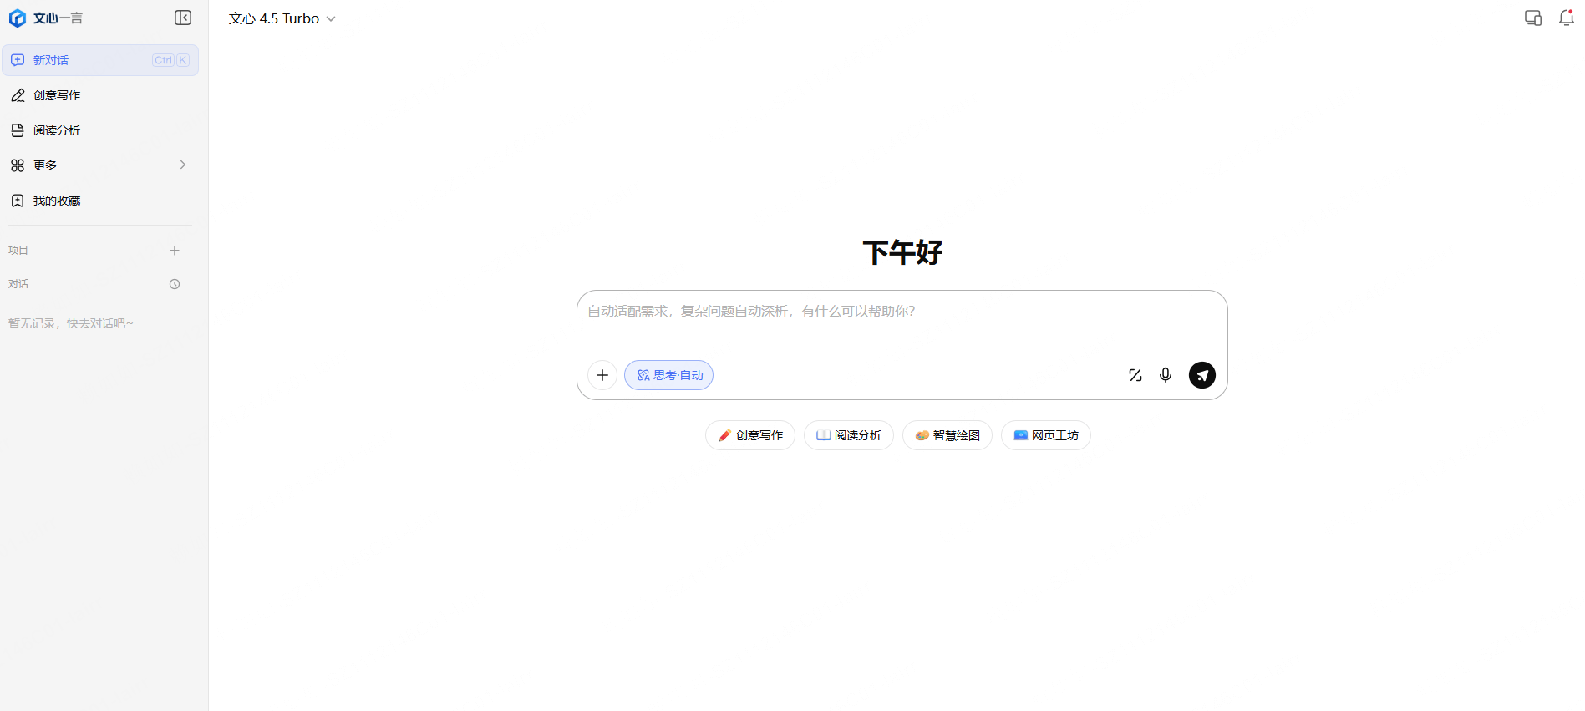Click the 文心一言 logo icon
Screen dimensions: 1585x711
tap(18, 18)
